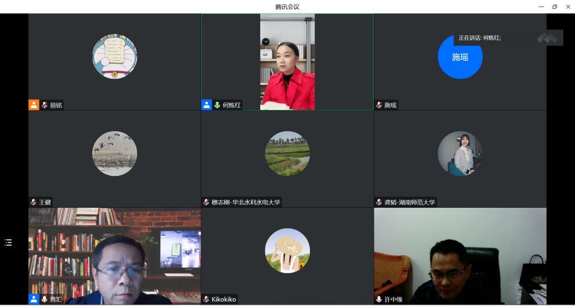Select 易铭's cartoon avatar picture
The image size is (575, 306).
click(x=114, y=56)
